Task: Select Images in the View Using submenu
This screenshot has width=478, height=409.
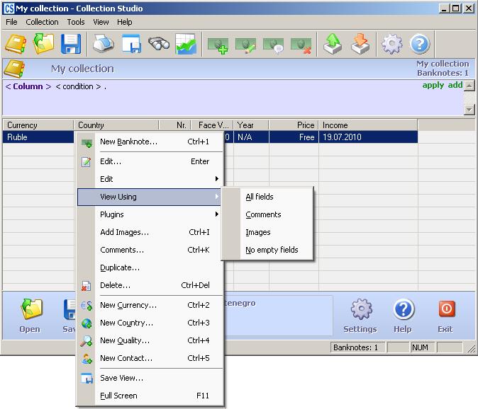Action: pyautogui.click(x=267, y=232)
